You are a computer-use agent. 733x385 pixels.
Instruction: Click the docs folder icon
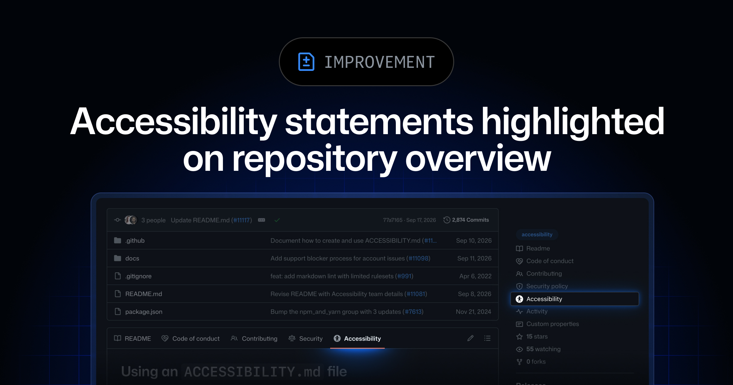(x=118, y=258)
